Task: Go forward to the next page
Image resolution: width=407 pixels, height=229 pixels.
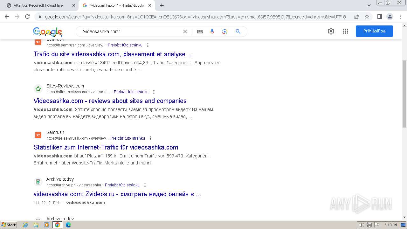Action: (x=17, y=17)
